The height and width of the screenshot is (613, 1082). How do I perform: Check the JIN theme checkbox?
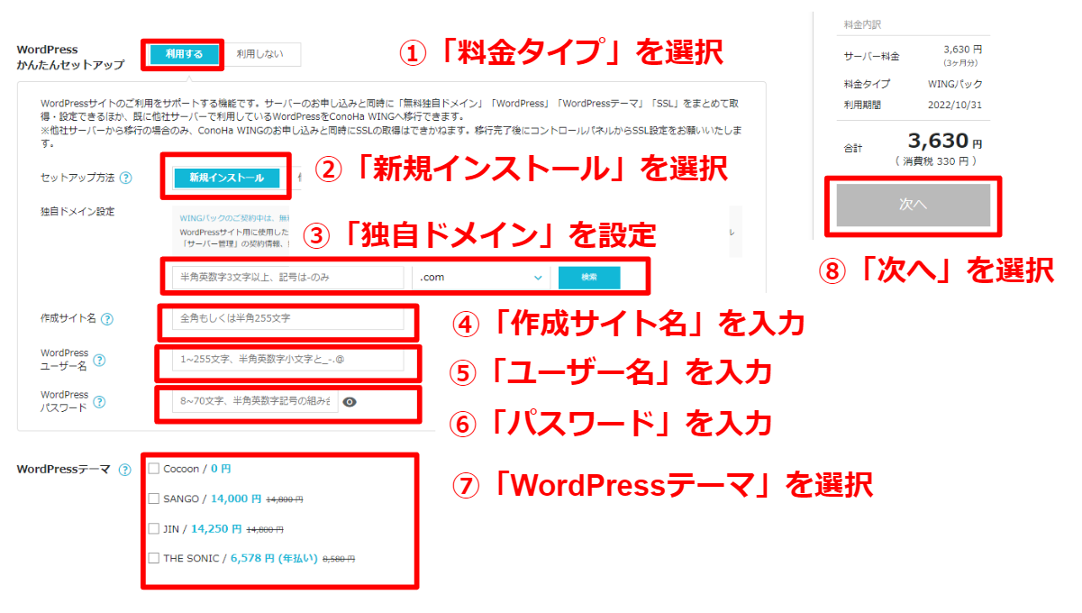coord(154,528)
